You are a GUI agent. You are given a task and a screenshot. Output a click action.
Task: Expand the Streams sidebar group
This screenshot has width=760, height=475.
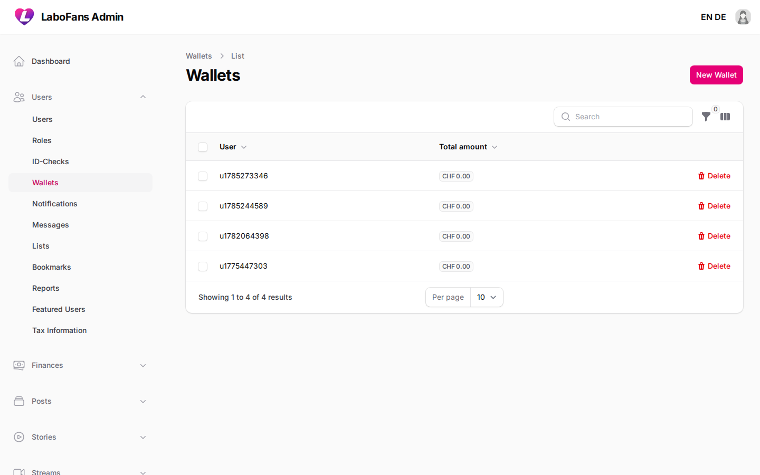click(x=143, y=472)
